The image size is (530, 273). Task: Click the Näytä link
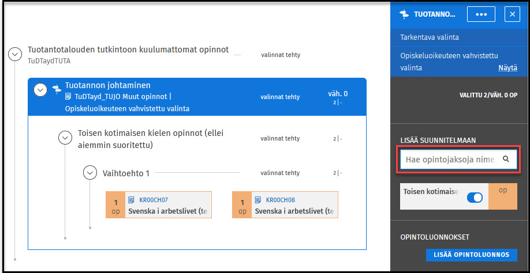pos(507,68)
